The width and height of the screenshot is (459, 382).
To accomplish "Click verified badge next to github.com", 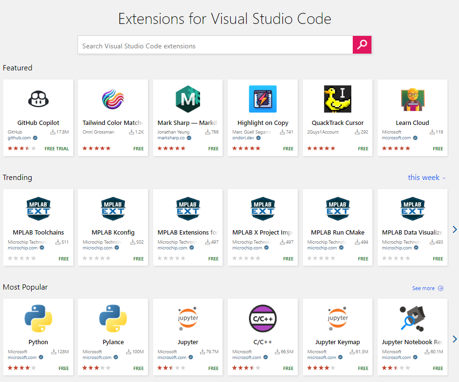I will (35, 138).
